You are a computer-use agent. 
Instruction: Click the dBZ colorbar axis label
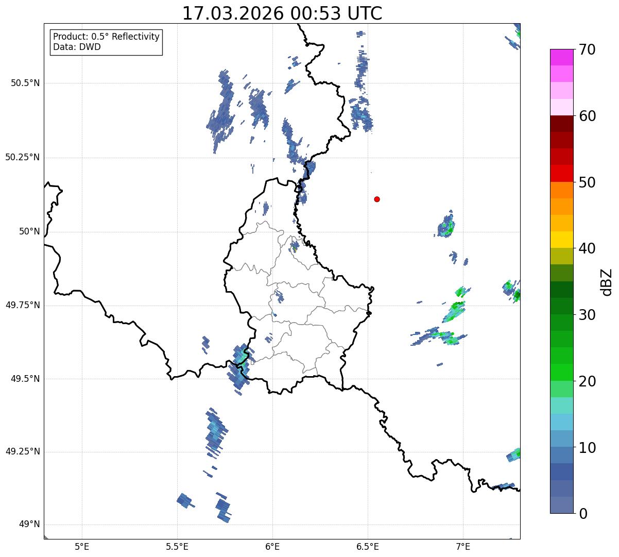(607, 281)
